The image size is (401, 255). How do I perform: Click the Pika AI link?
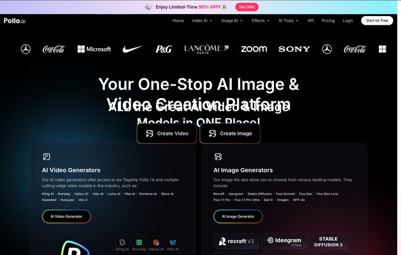coord(130,194)
